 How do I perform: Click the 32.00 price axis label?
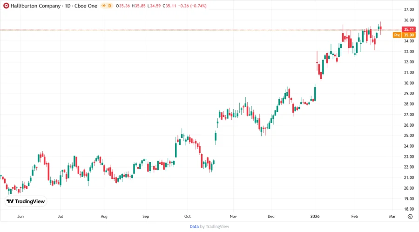pyautogui.click(x=409, y=62)
